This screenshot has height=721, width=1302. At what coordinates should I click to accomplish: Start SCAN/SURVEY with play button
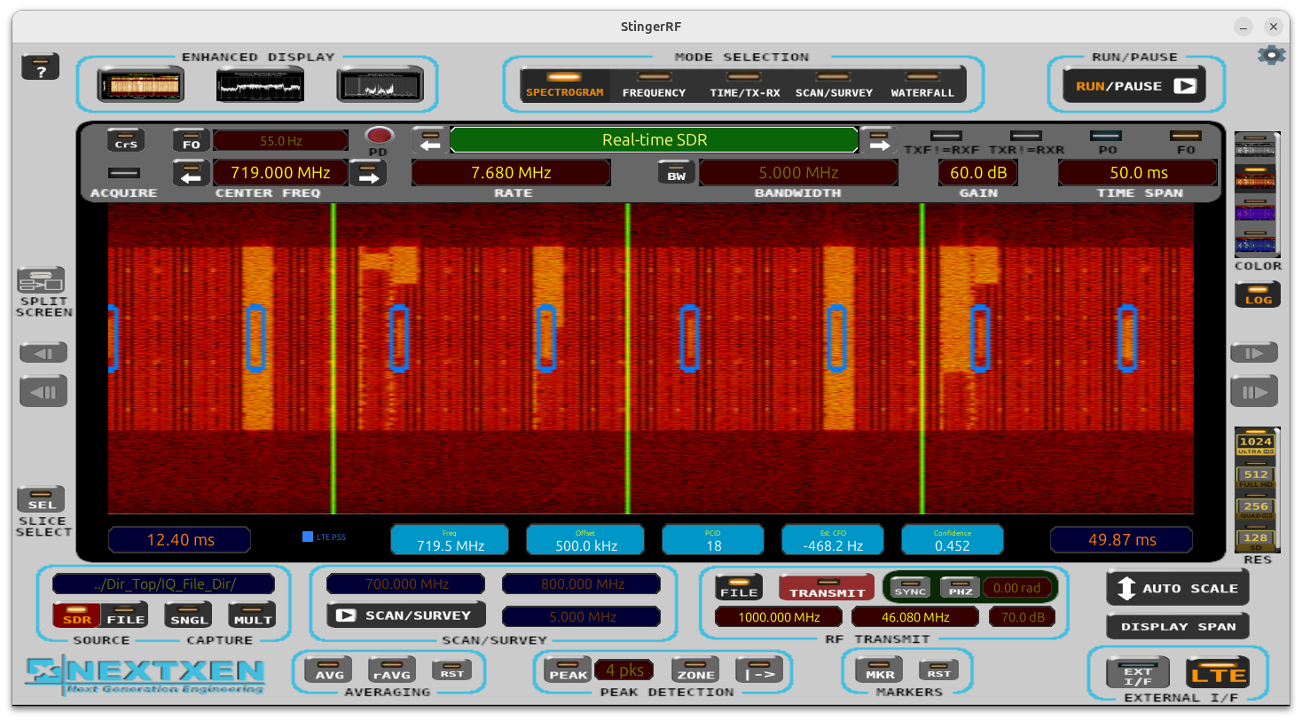(406, 615)
